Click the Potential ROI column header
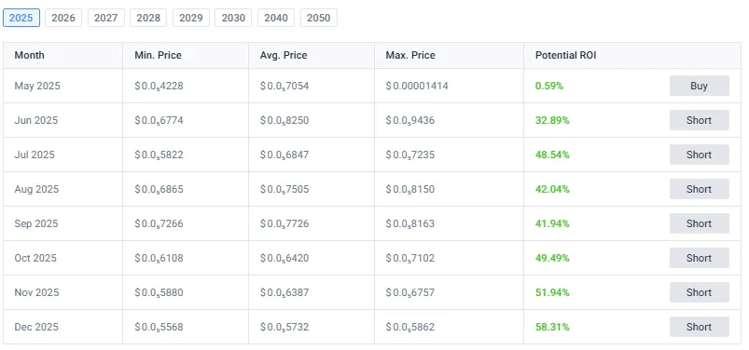 pyautogui.click(x=565, y=55)
